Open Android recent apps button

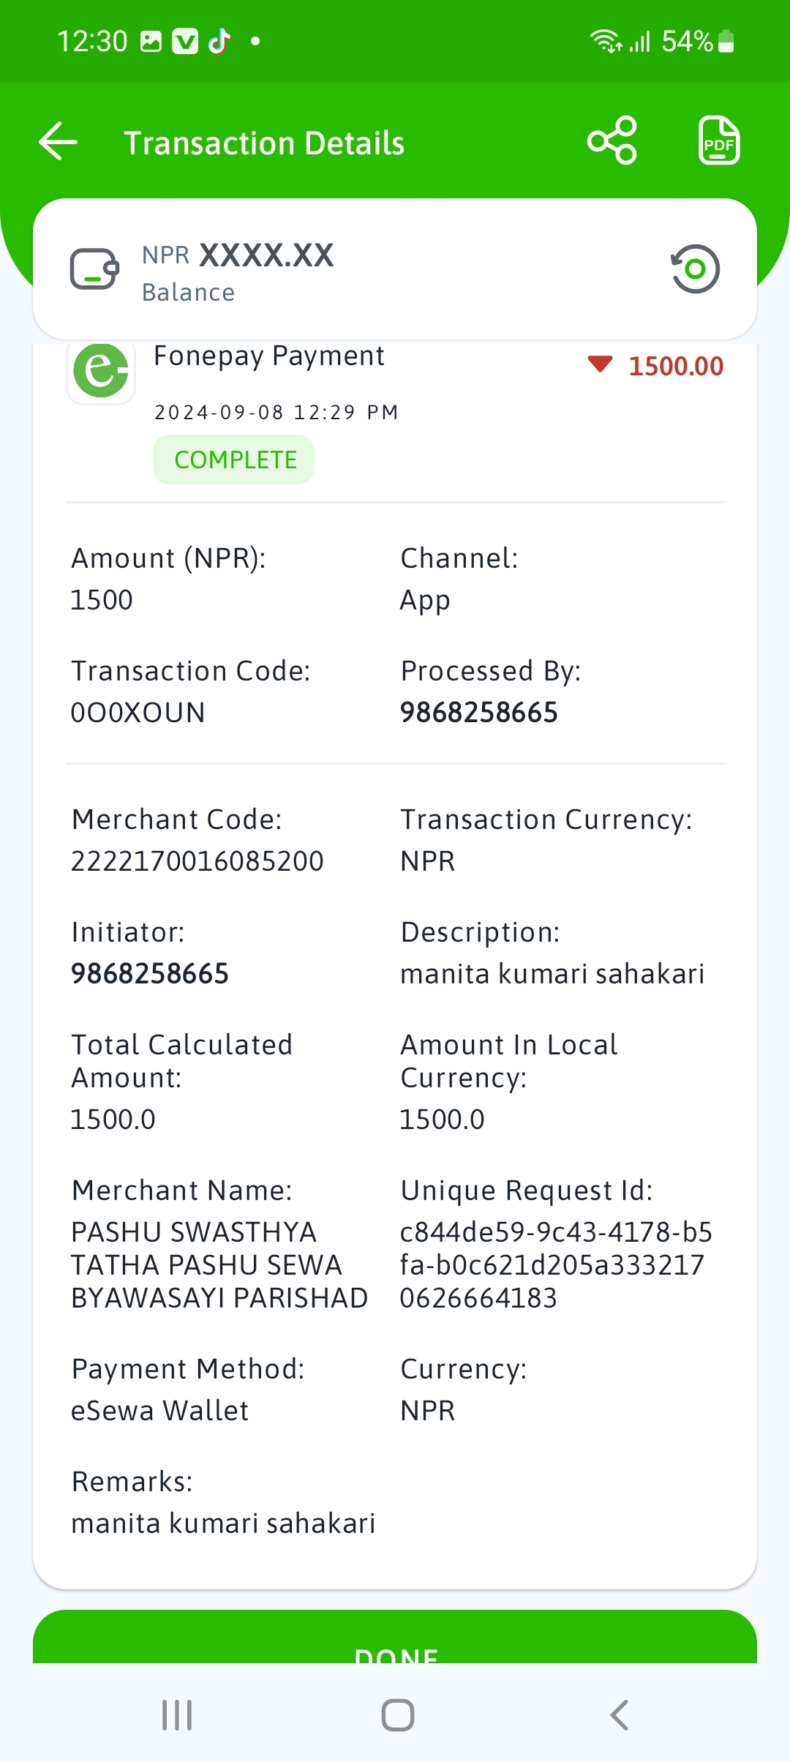coord(177,1715)
